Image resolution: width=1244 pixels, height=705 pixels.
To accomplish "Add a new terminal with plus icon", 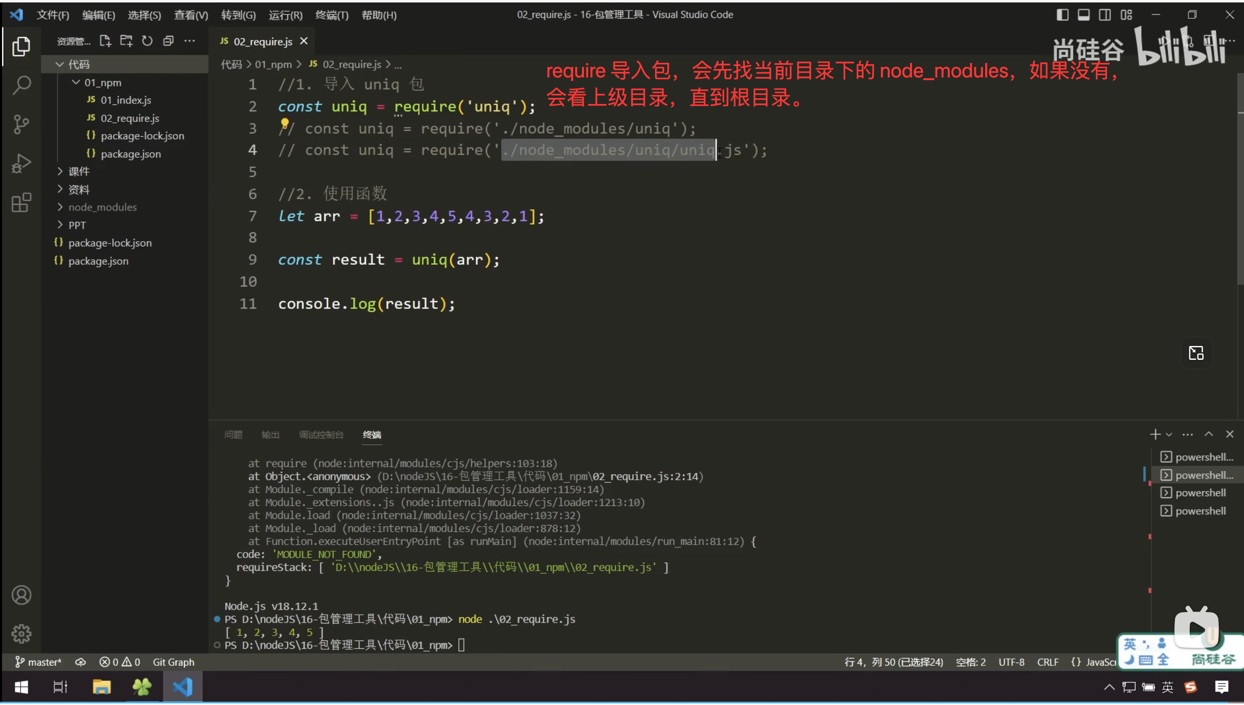I will pyautogui.click(x=1155, y=435).
